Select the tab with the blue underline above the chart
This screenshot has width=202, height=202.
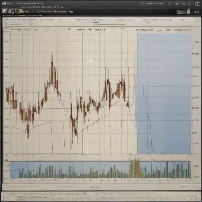[98, 20]
